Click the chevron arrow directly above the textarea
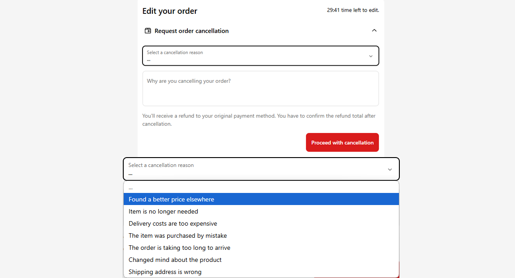The image size is (515, 278). (x=371, y=56)
